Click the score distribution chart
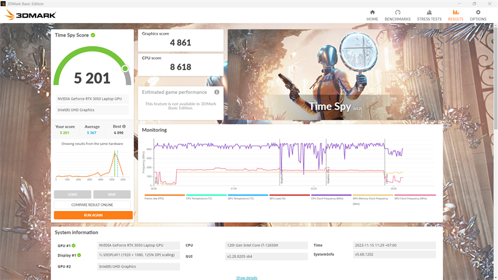498x280 pixels. pos(92,165)
